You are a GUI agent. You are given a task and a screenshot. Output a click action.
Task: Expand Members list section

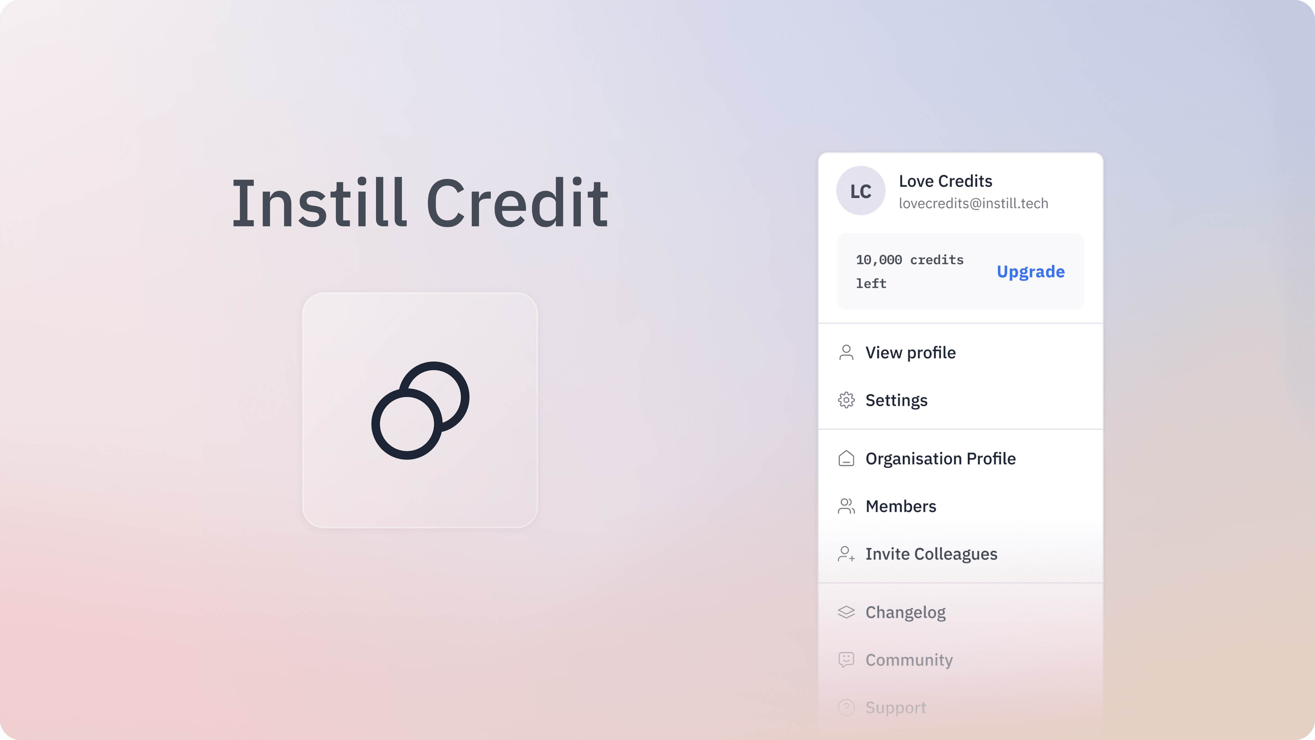(x=900, y=505)
